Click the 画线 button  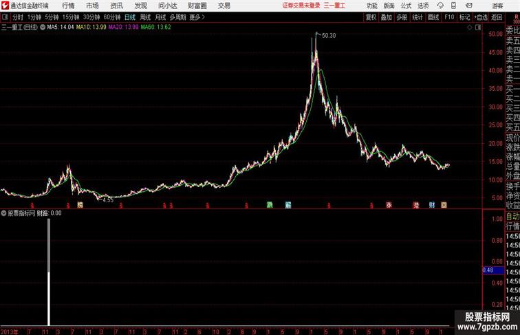(x=433, y=17)
